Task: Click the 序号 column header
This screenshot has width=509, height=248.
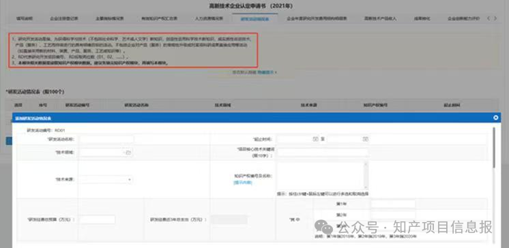Action: click(x=43, y=106)
